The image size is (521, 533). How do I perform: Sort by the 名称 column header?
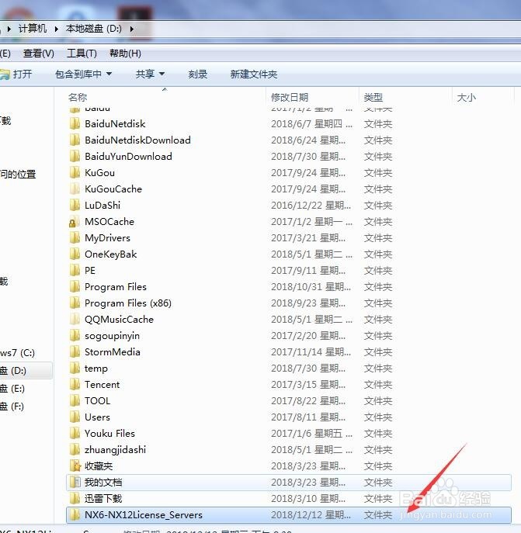tap(78, 98)
